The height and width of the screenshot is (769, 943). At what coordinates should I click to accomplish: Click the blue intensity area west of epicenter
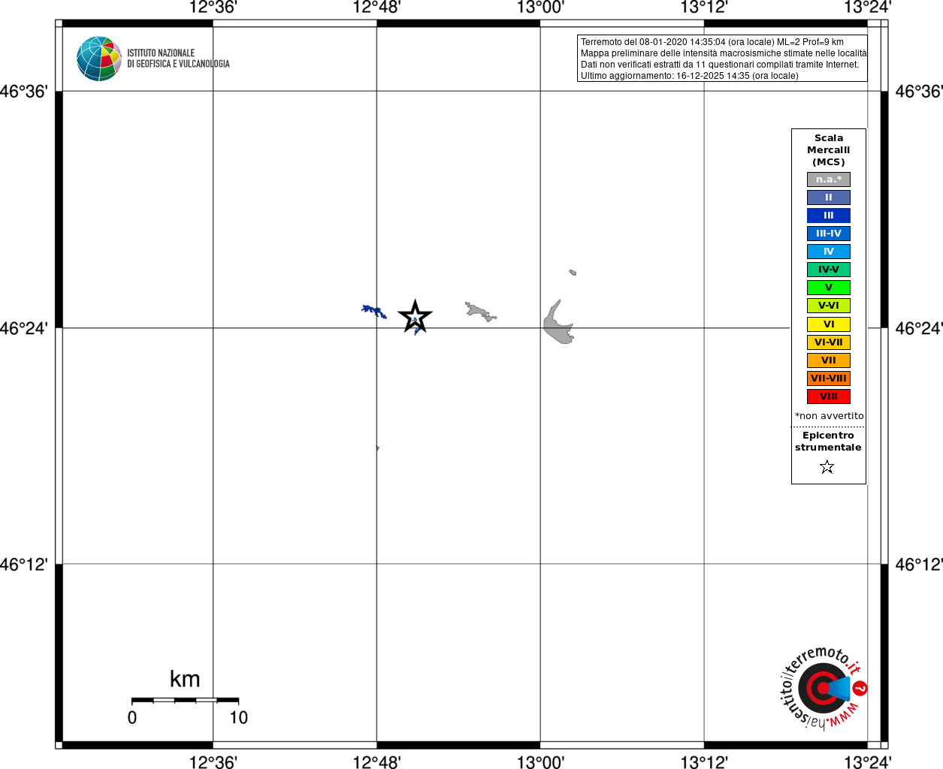(374, 312)
